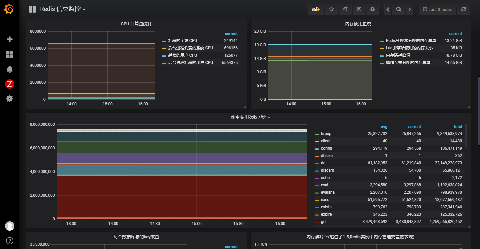
Task: Open the Alerting bell icon
Action: click(10, 69)
